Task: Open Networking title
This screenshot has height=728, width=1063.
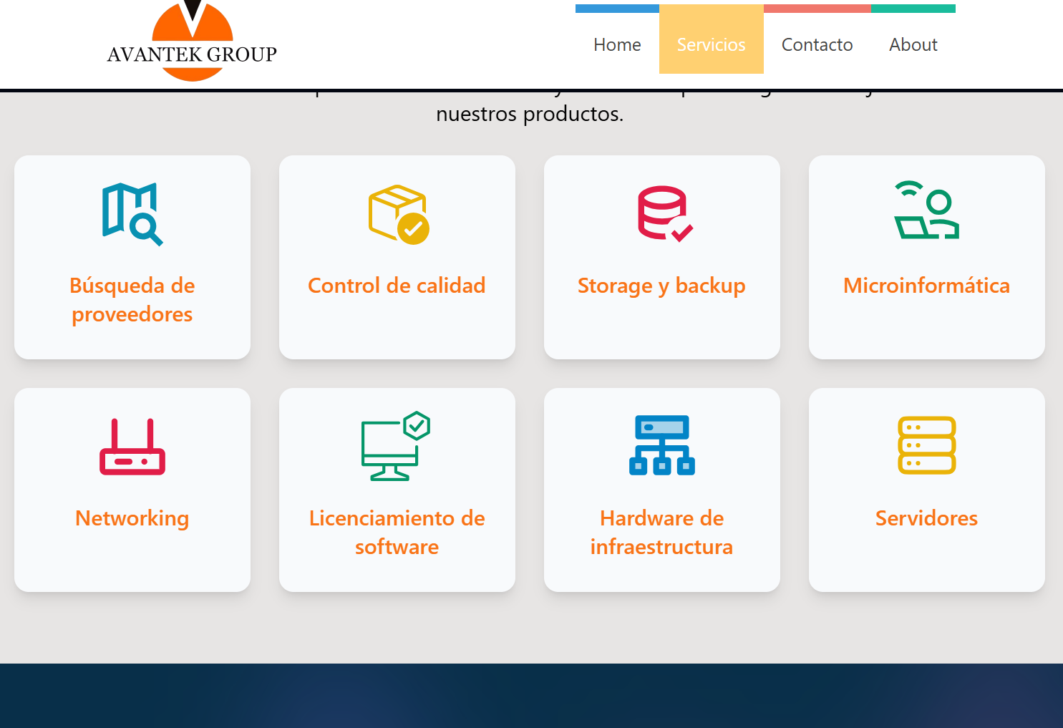Action: click(132, 518)
